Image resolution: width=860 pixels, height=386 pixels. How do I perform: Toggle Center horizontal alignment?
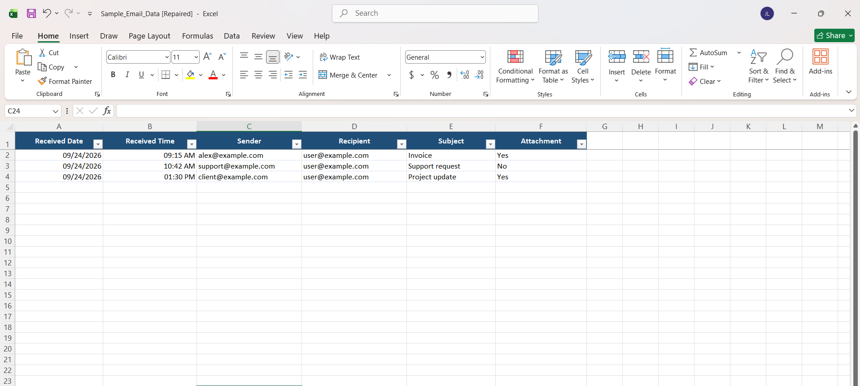(258, 75)
